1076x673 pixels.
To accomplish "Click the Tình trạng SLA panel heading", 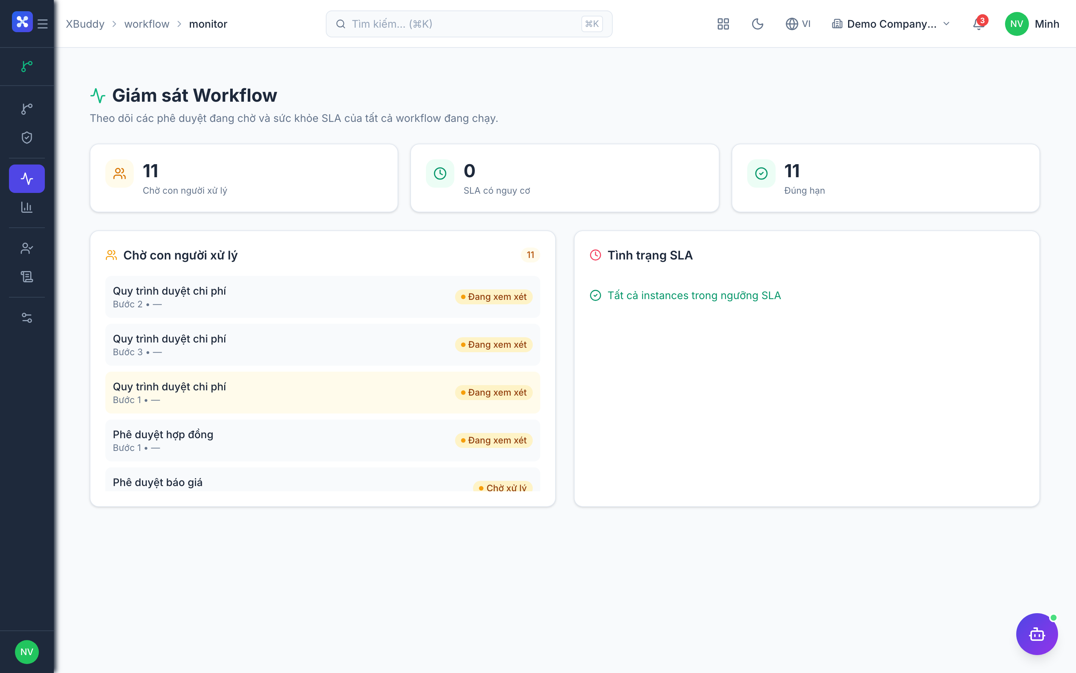I will [x=650, y=255].
